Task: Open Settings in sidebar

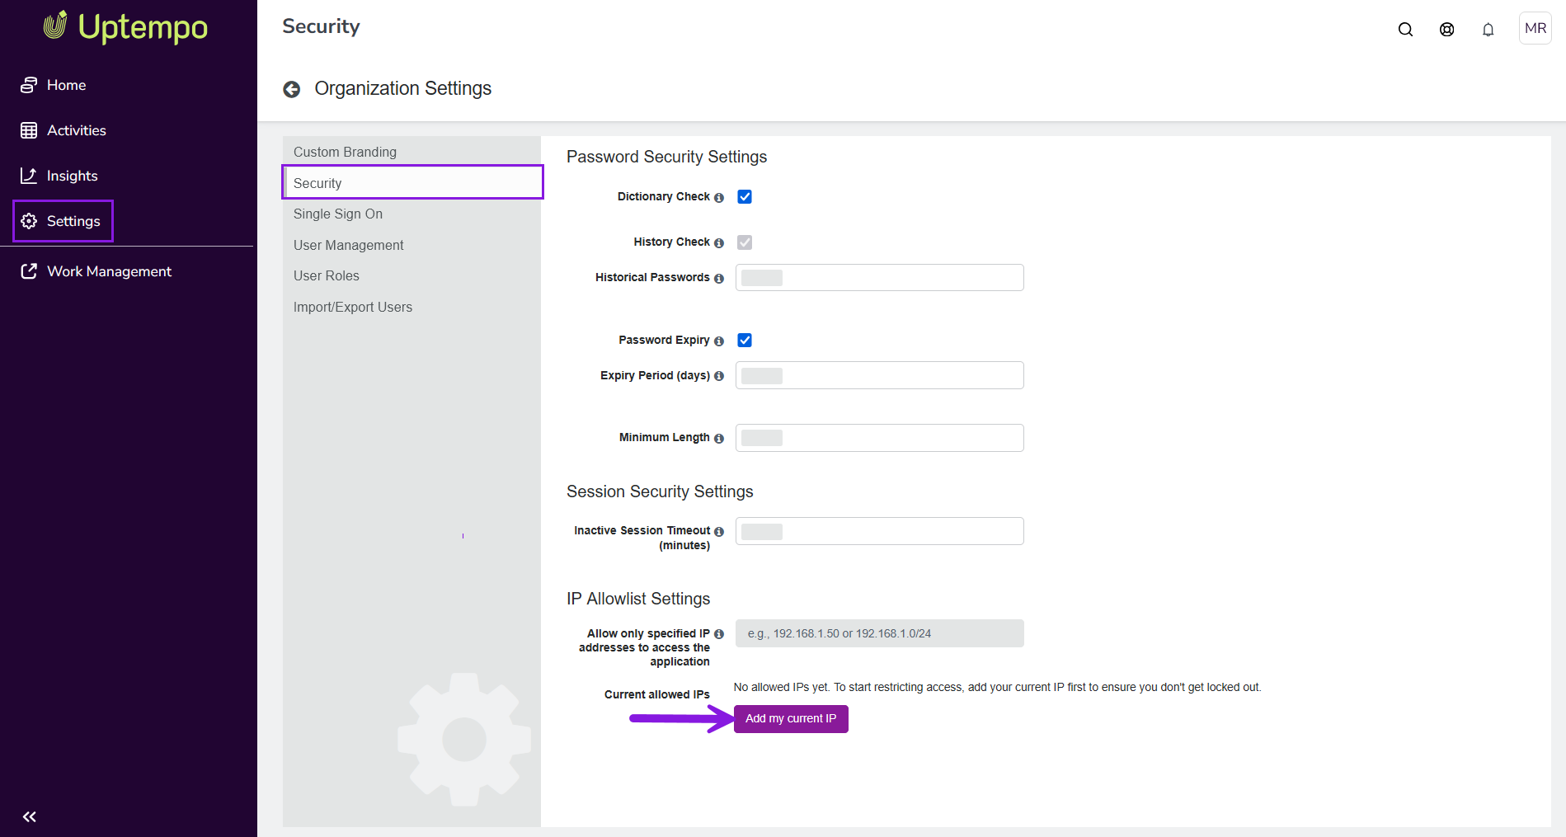Action: pyautogui.click(x=63, y=221)
